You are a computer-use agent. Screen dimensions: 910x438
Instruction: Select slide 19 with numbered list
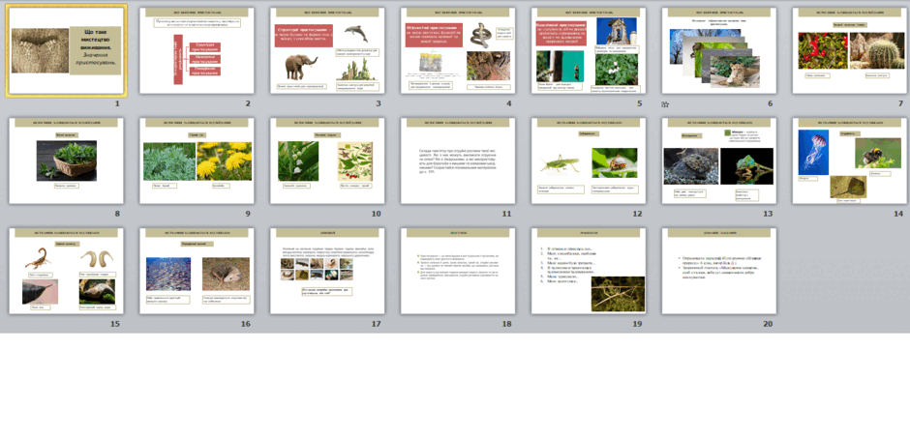click(x=589, y=271)
